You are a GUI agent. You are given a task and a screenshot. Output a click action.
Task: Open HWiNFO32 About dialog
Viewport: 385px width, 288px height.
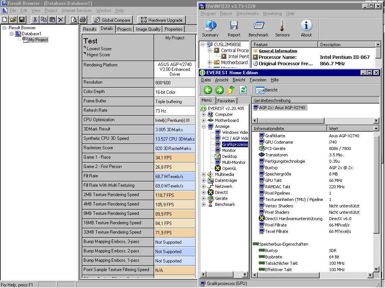306,28
